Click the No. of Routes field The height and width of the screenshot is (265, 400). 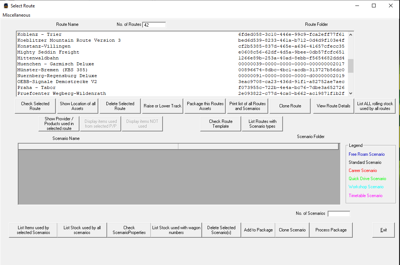coord(154,25)
